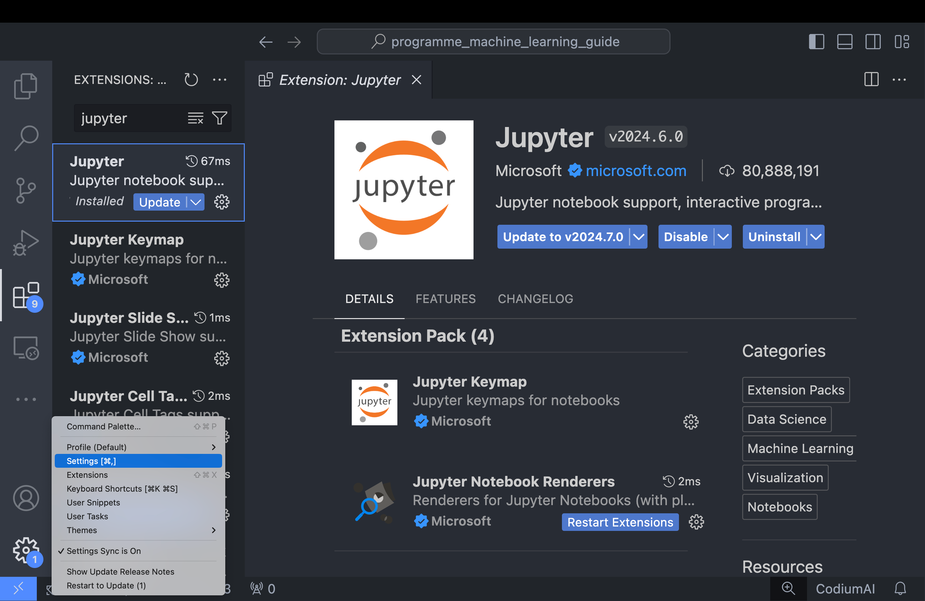The image size is (925, 601).
Task: Click the ports forwarded indicator in status bar
Action: [x=263, y=589]
